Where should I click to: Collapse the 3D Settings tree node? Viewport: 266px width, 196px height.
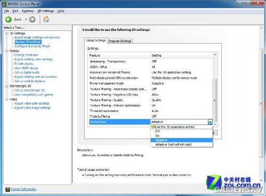pyautogui.click(x=7, y=33)
